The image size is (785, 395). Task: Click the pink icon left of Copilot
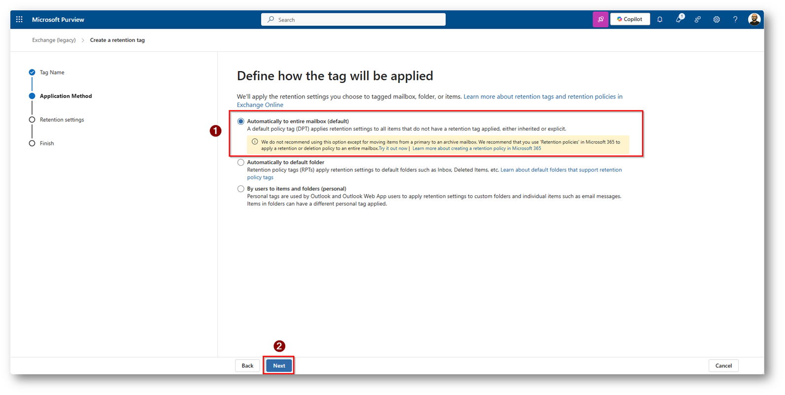tap(600, 20)
